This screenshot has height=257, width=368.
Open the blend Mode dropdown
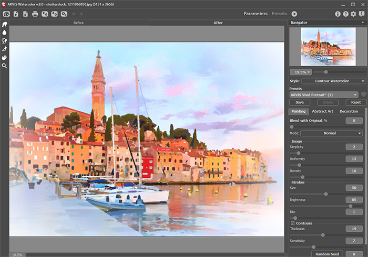click(x=331, y=133)
